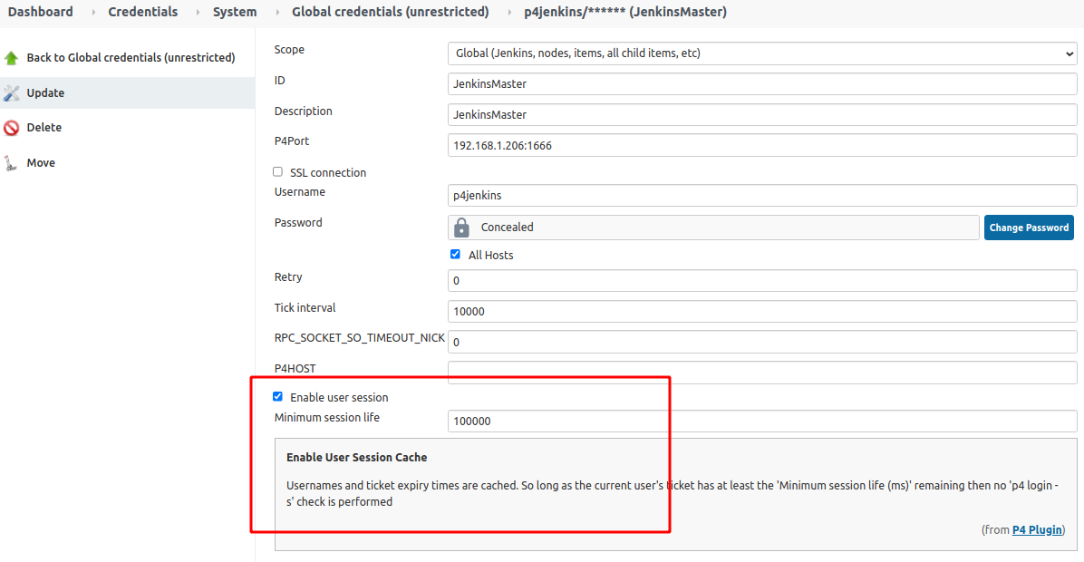Viewport: 1084px width, 562px height.
Task: Open the P4 Plugin link
Action: point(1037,530)
